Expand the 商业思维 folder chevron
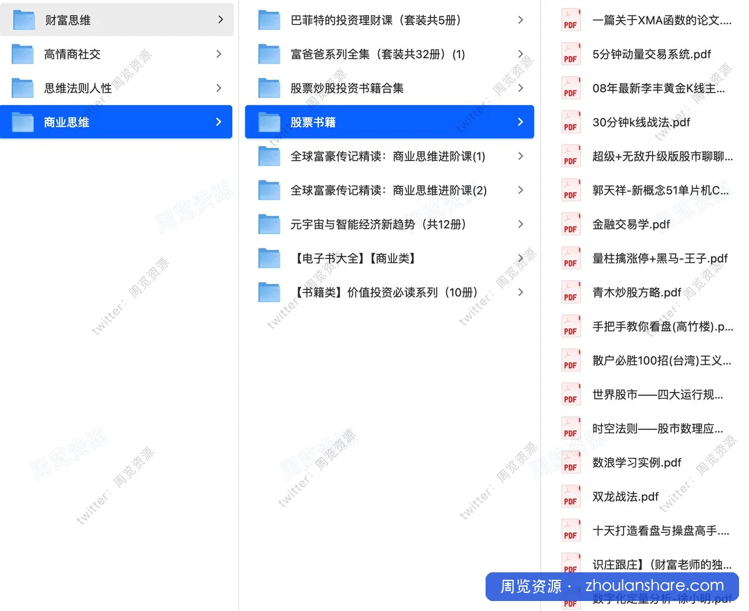 [x=218, y=122]
